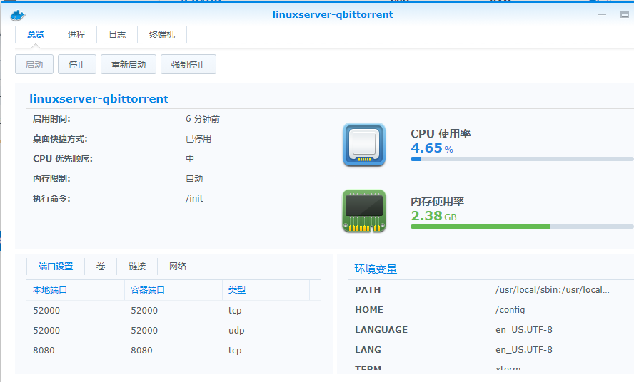
Task: Minimize the linuxserver-qbittorrent window
Action: pyautogui.click(x=602, y=14)
